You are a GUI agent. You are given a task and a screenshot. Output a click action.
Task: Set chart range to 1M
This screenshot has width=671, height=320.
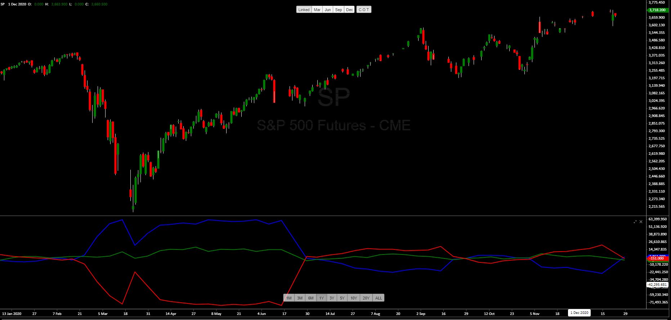(289, 298)
